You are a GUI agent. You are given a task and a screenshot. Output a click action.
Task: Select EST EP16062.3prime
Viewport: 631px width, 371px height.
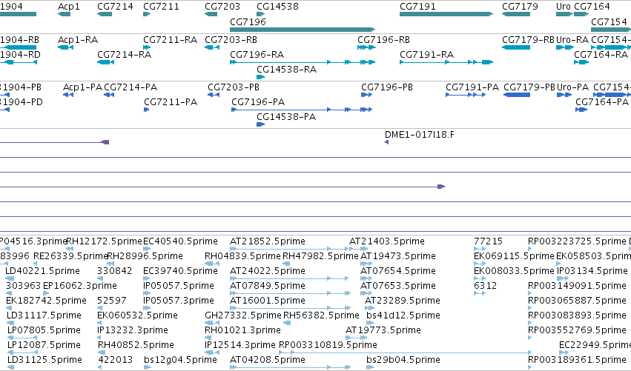(x=80, y=286)
